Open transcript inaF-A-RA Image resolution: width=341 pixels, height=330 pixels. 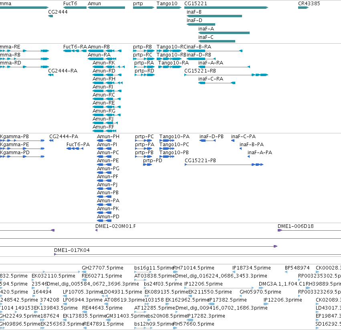[x=224, y=67]
